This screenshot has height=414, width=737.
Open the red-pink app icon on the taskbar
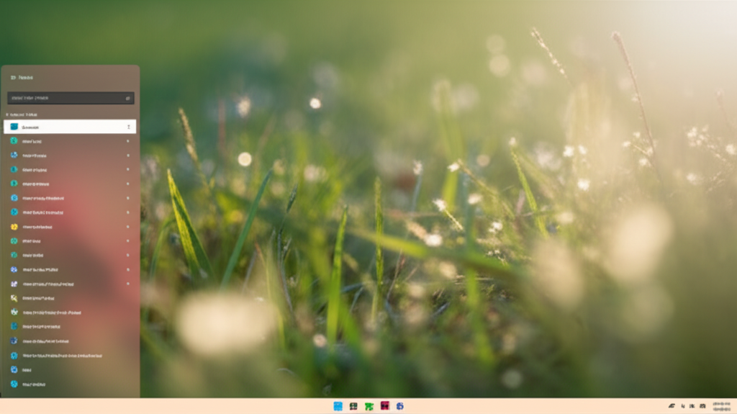tap(385, 406)
